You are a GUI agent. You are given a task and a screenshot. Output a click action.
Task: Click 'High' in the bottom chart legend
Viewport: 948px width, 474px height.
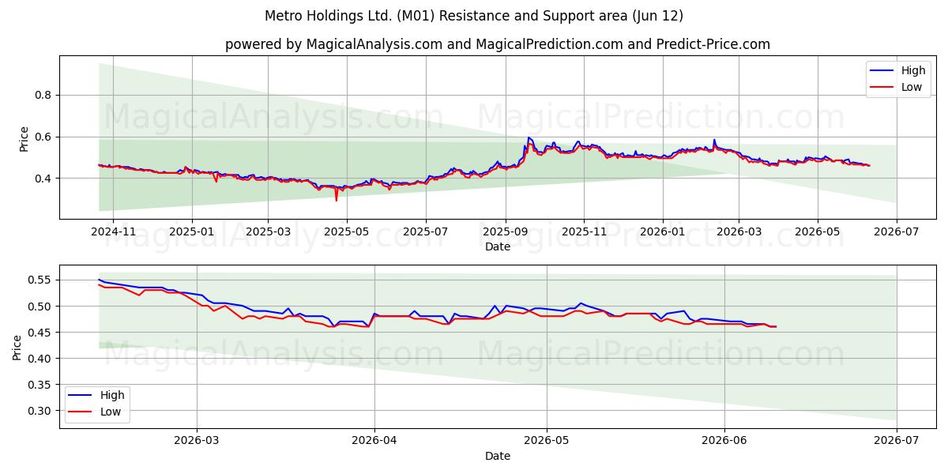[112, 395]
